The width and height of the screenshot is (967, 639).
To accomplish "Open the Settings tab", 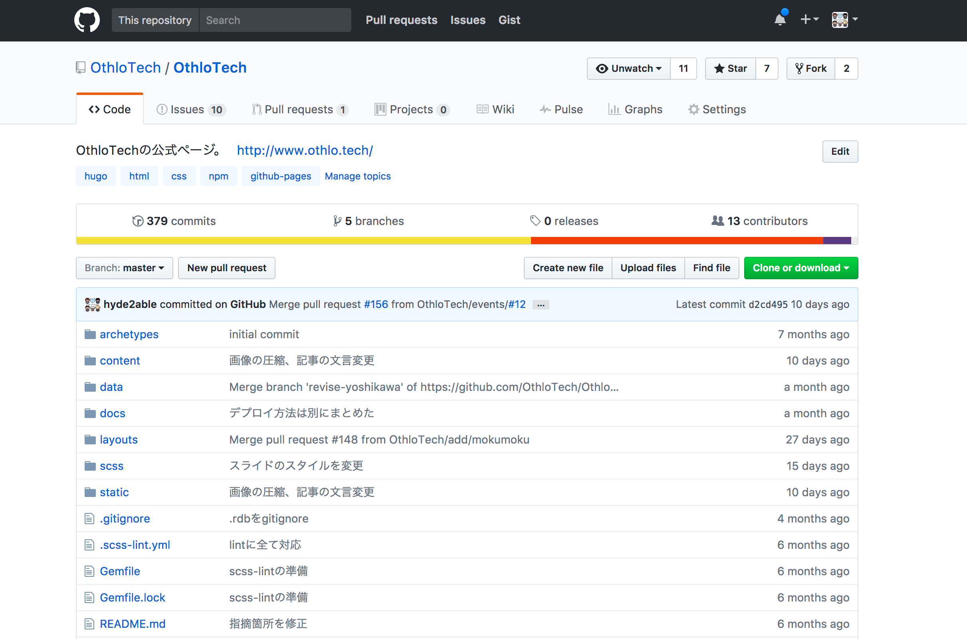I will (717, 109).
